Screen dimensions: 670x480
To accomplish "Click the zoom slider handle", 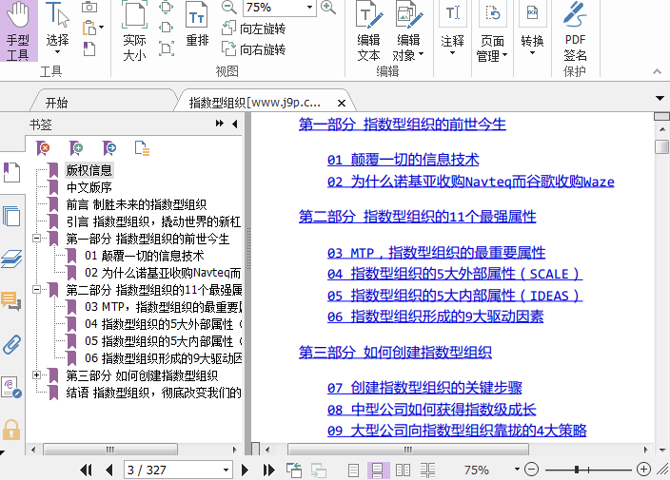I will (x=577, y=470).
